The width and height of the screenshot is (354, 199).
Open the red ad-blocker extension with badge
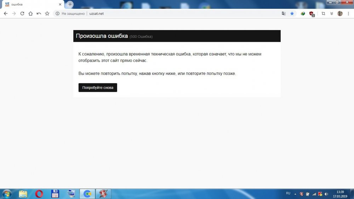312,14
